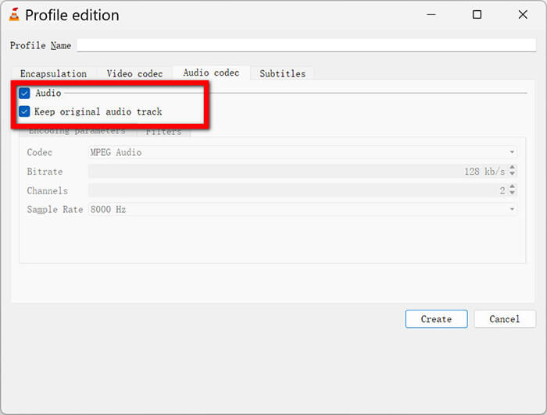Screen dimensions: 547x415
Task: Click the Cancel button
Action: (x=504, y=319)
